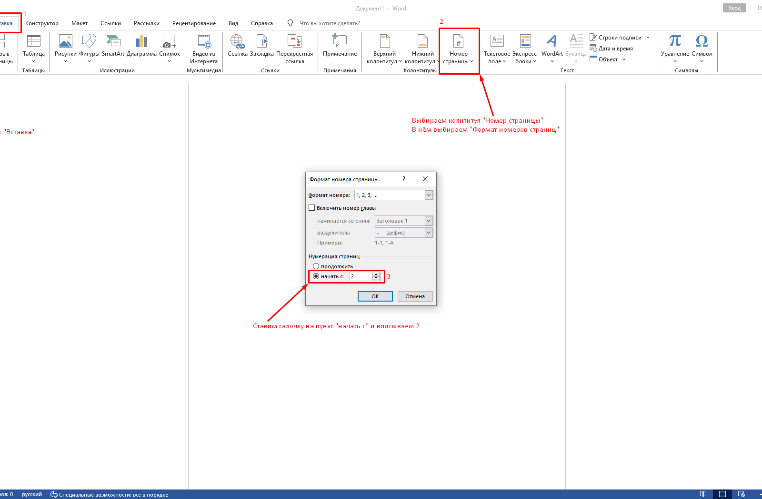Click the начать с number input field

click(361, 276)
